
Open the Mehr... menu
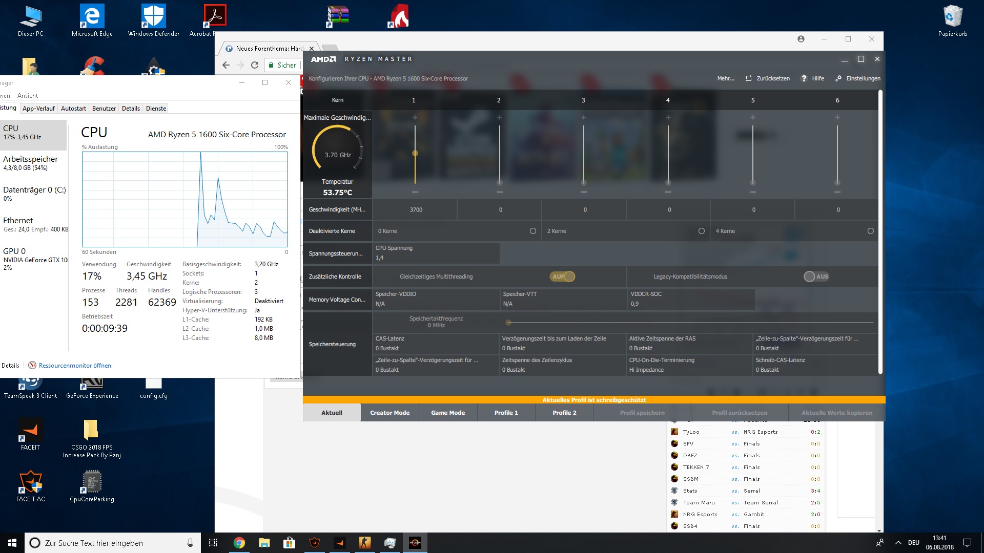725,78
